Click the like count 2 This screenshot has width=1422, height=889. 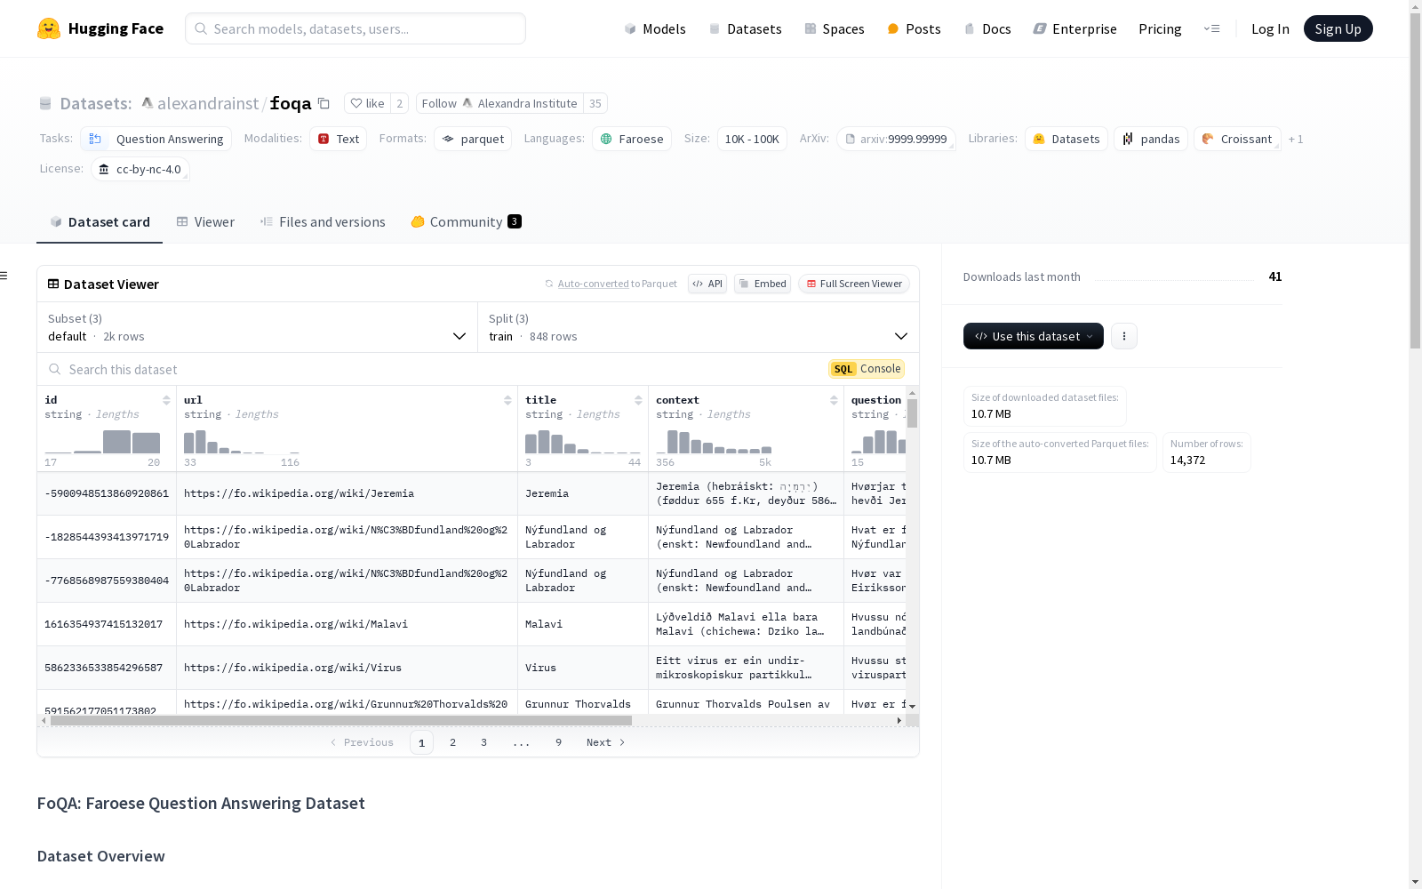coord(400,103)
